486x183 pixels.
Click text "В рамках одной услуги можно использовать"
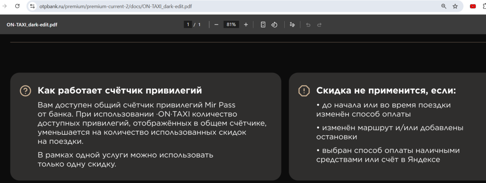coord(125,155)
